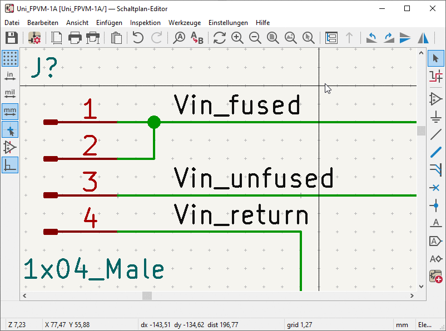
Task: Zoom to fit the page
Action: click(x=273, y=38)
